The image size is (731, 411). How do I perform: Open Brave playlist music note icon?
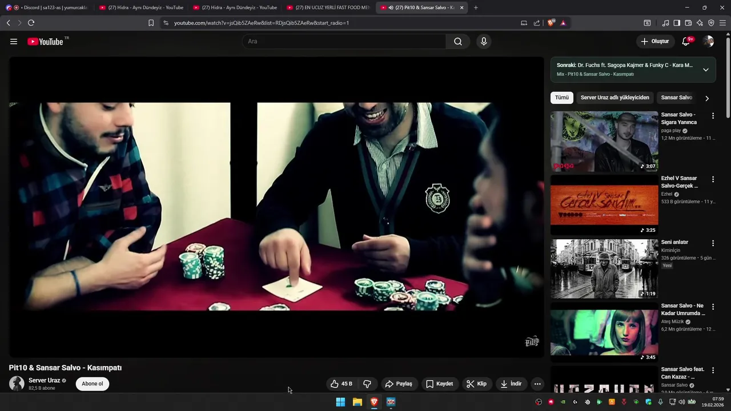pos(665,23)
